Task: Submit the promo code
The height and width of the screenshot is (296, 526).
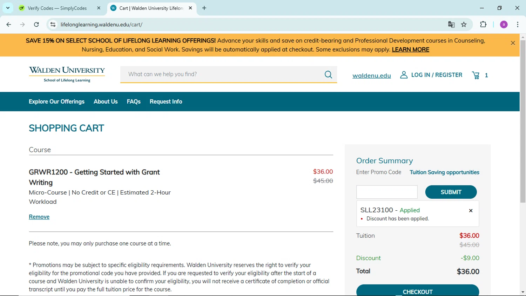Action: [x=451, y=192]
